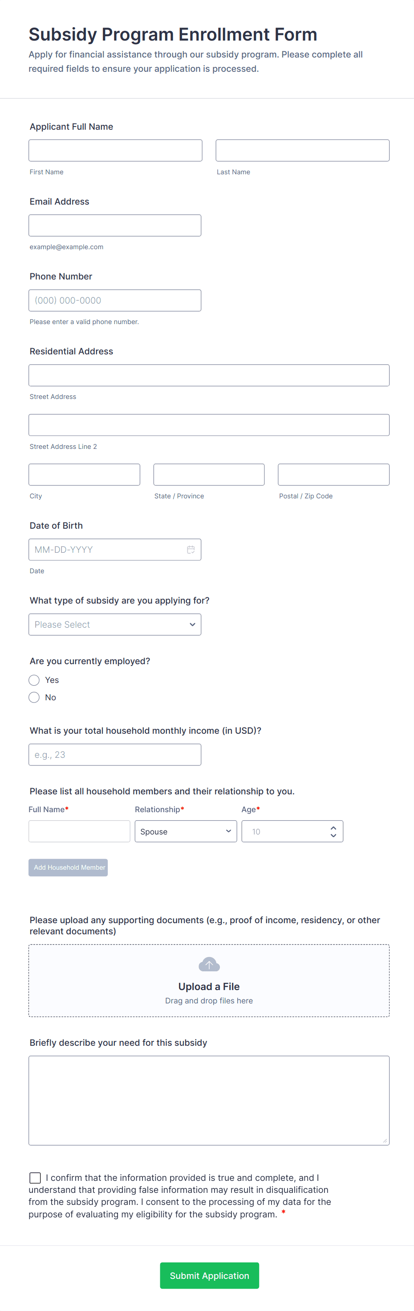414x1311 pixels.
Task: Click the subsidy need description textarea
Action: [209, 1100]
